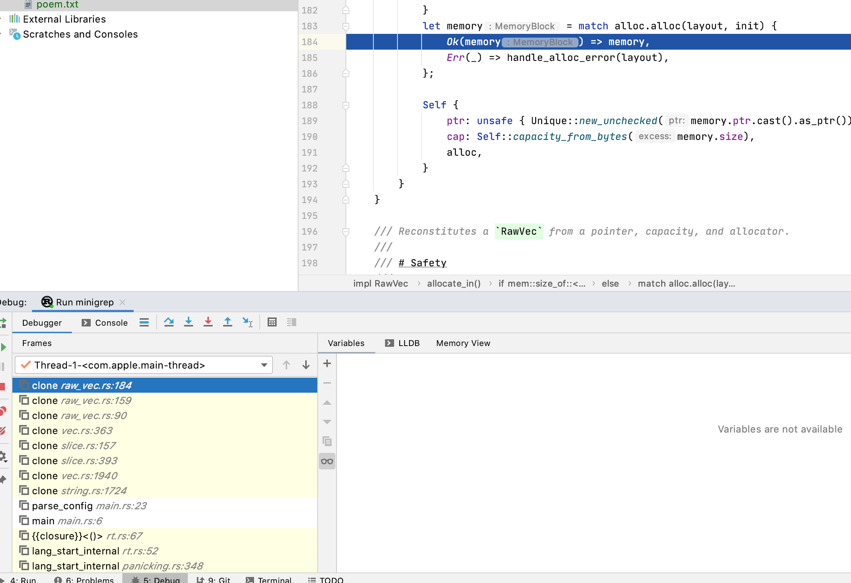This screenshot has height=583, width=851.
Task: Open the Evaluate Expression calculator
Action: coord(272,322)
